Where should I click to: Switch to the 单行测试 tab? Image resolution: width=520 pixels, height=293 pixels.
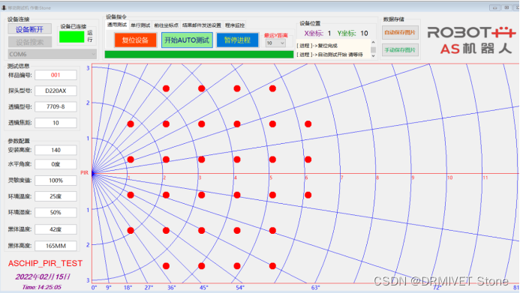[x=140, y=25]
